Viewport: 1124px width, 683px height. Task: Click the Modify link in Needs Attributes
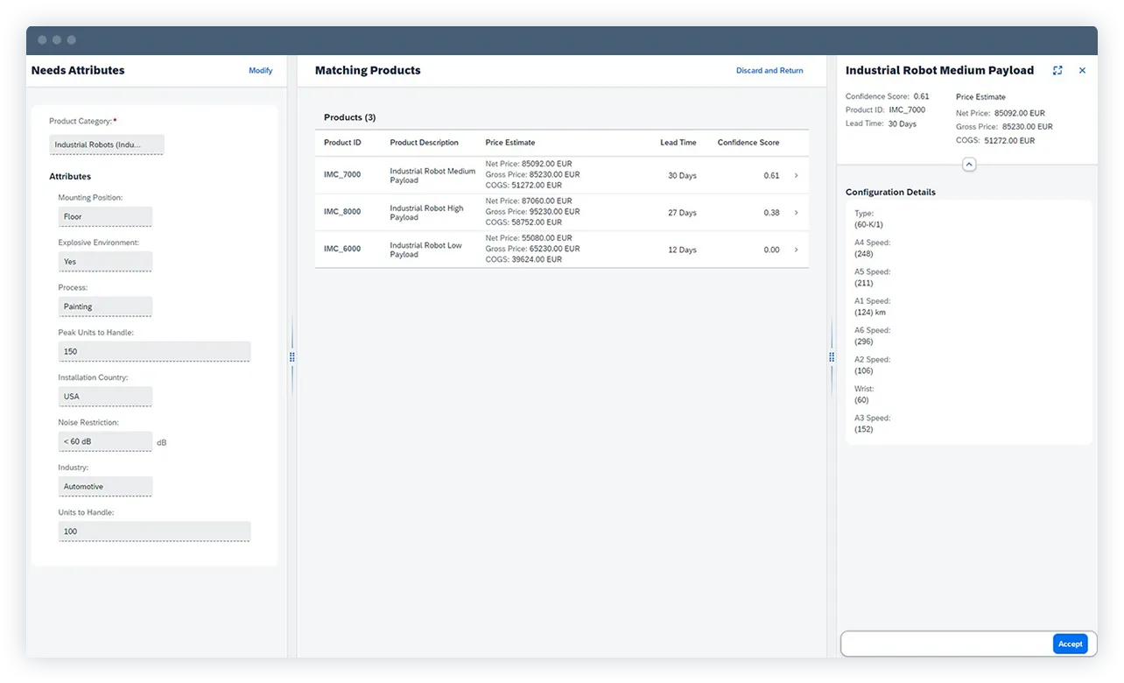(x=260, y=70)
